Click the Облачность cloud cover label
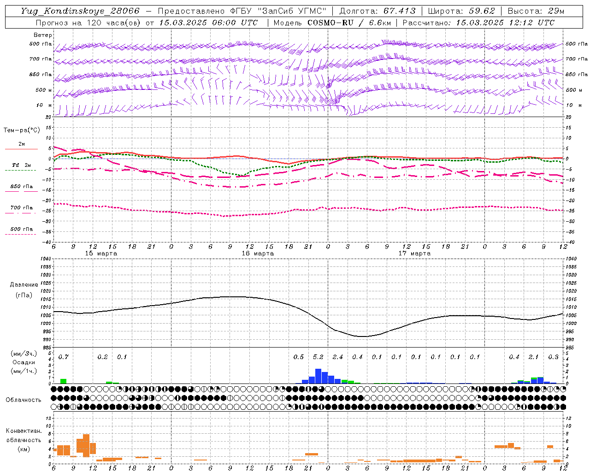 [x=24, y=400]
